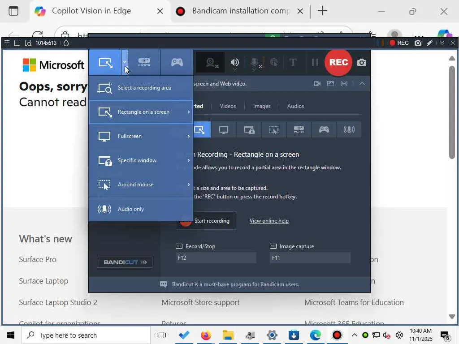Select around mouse tile
The image size is (459, 344).
pos(274,129)
